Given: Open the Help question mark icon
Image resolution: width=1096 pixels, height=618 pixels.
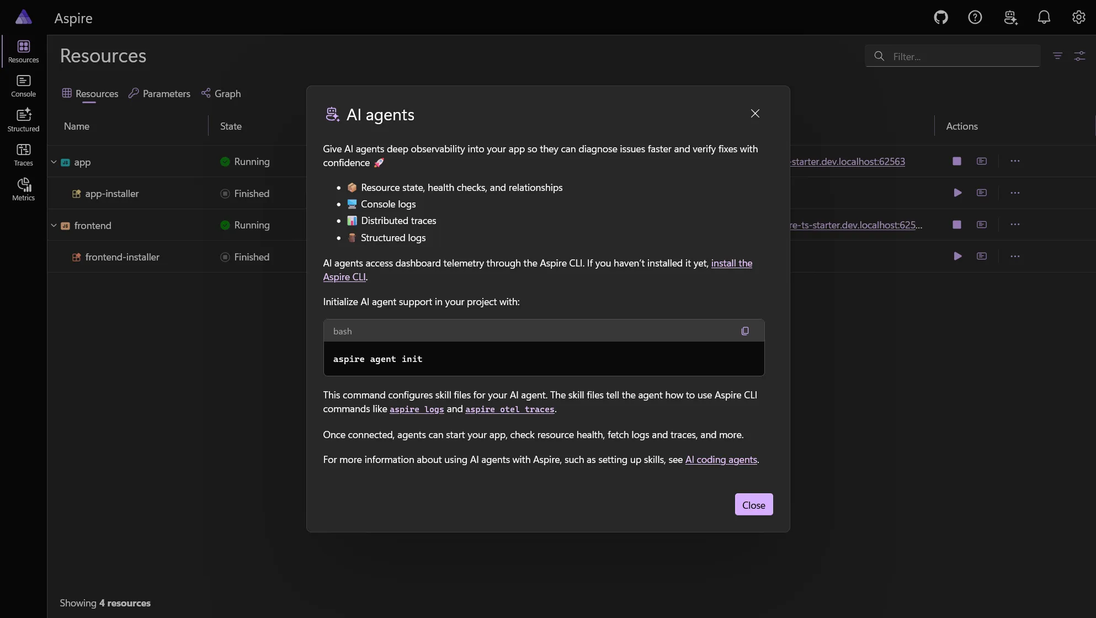Looking at the screenshot, I should (x=975, y=18).
